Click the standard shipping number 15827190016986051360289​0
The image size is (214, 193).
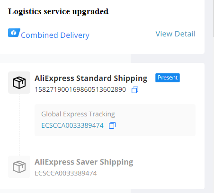tap(80, 89)
